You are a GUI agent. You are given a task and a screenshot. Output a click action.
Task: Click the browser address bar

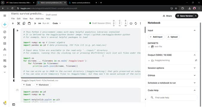[93, 8]
